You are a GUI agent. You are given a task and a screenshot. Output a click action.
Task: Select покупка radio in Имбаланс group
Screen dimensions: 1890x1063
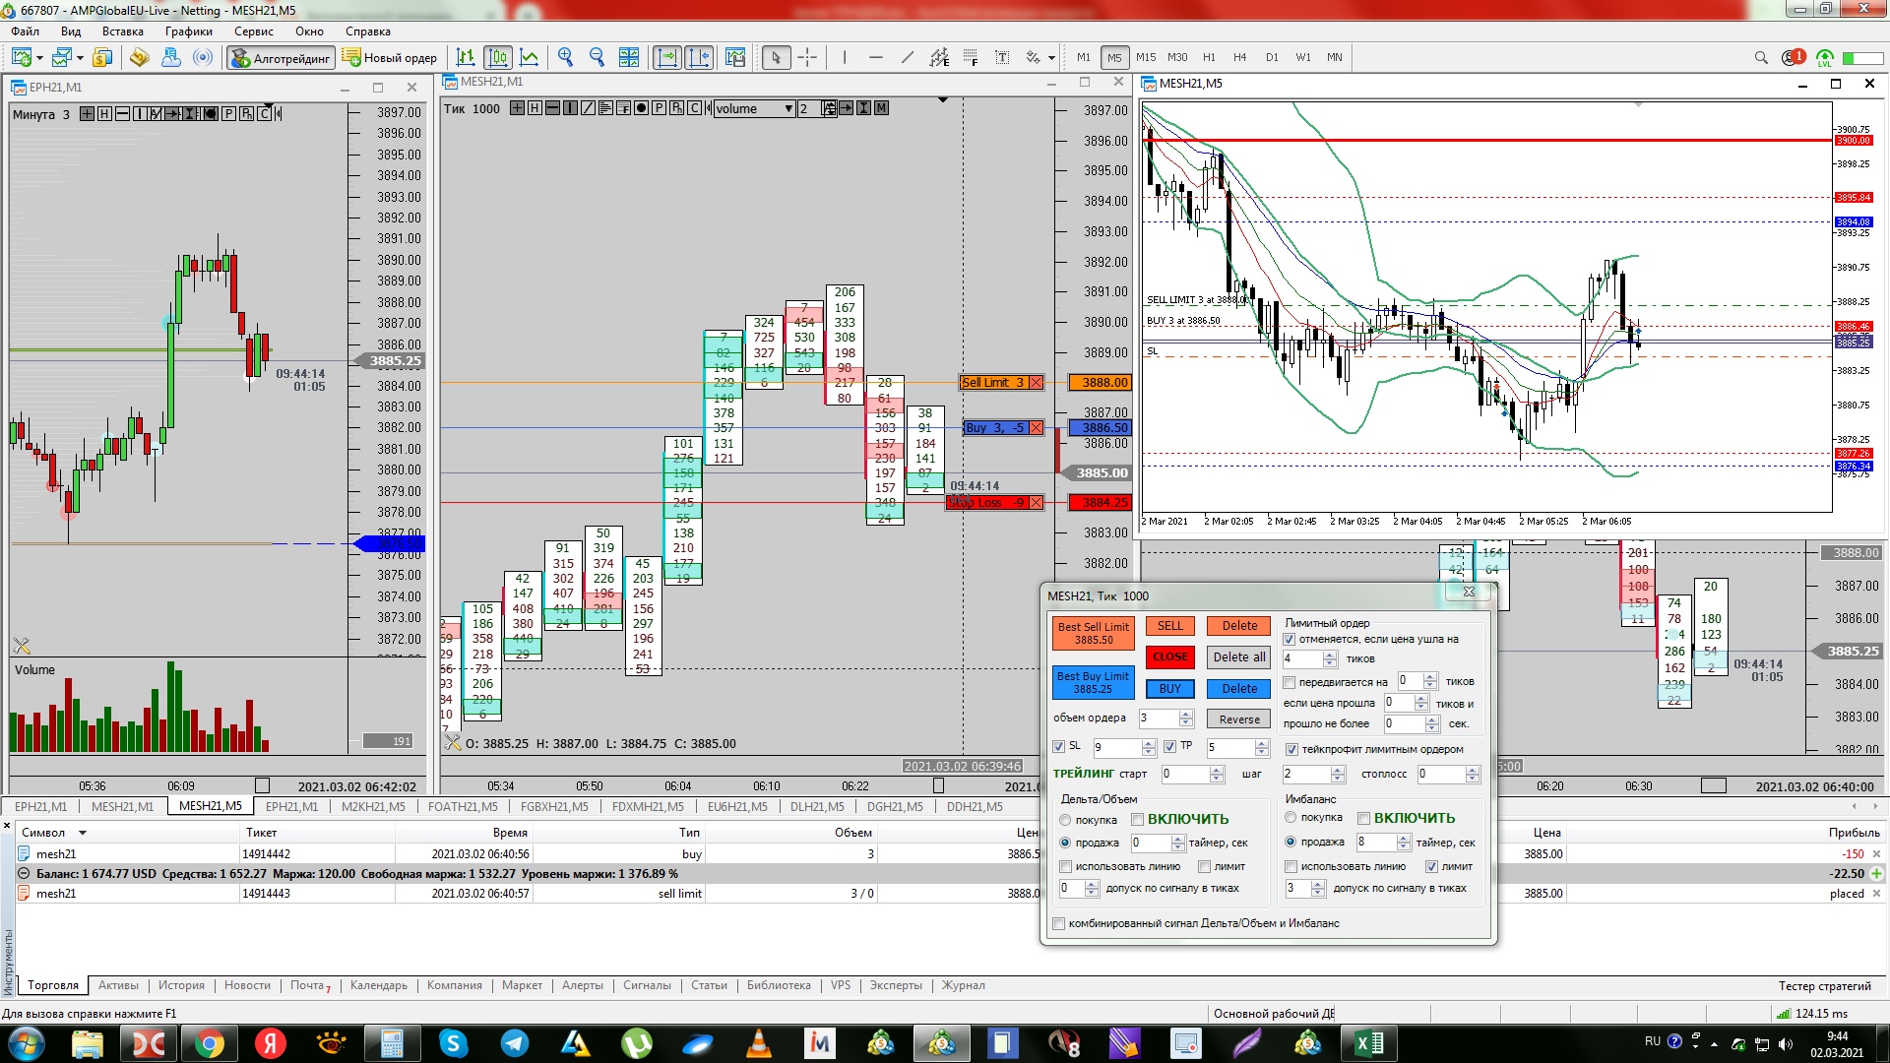click(1291, 817)
